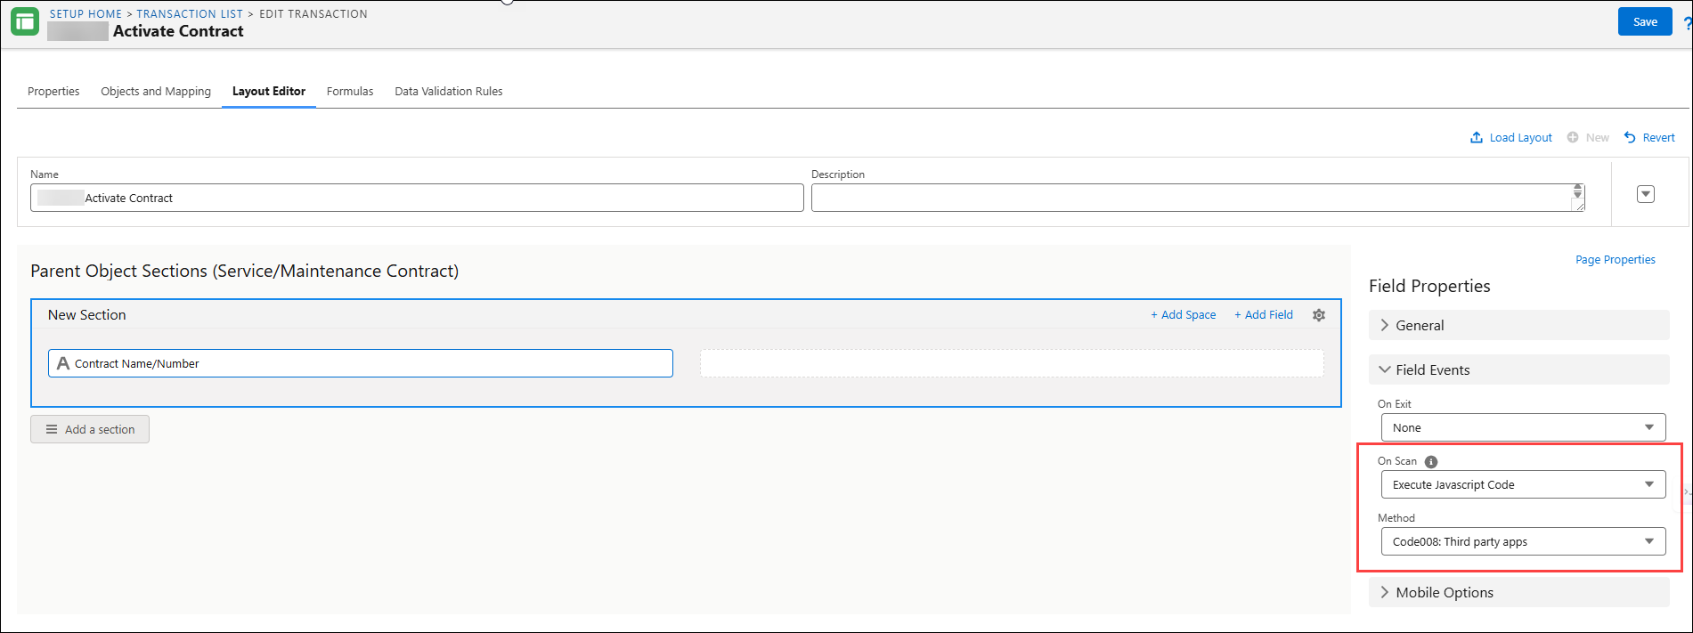Click the On Scan info icon

[1431, 462]
